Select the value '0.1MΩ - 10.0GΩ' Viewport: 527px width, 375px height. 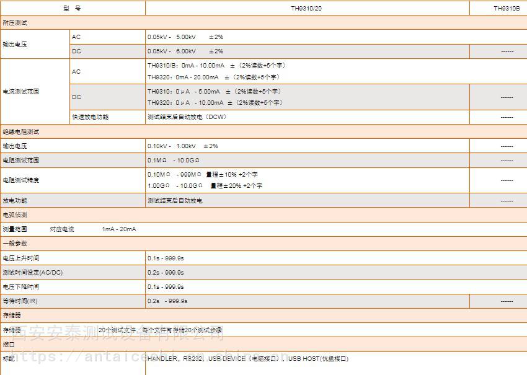point(174,161)
